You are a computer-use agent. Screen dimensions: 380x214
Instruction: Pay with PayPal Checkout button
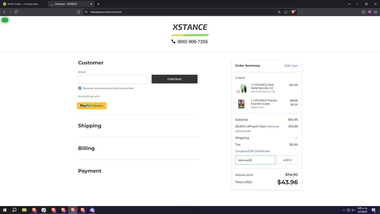(x=92, y=106)
